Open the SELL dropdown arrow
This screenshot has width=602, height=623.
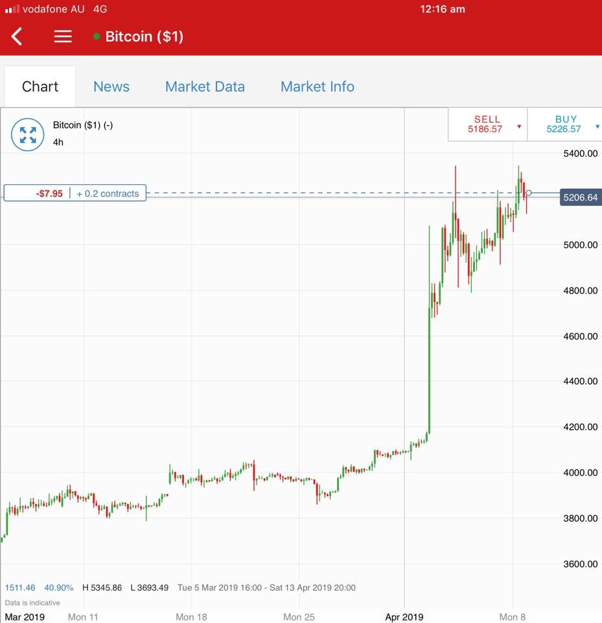[x=519, y=127]
